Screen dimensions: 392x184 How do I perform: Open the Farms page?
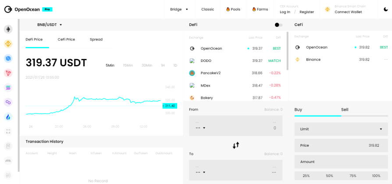(x=260, y=9)
